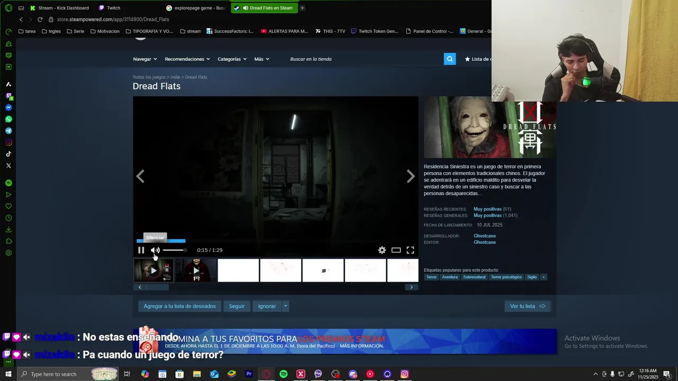Enter fullscreen on the trailer video
The image size is (678, 381).
pos(411,250)
